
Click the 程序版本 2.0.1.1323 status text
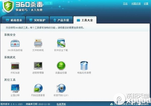(x=11, y=104)
